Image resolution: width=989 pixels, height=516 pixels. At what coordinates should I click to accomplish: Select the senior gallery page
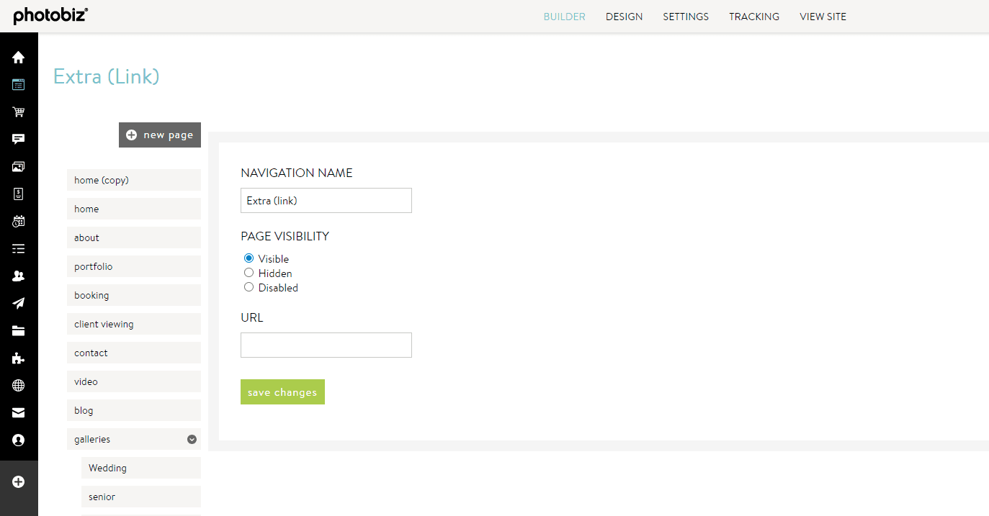coord(140,496)
